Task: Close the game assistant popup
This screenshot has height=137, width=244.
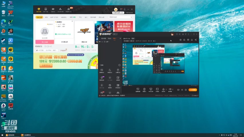Action: pos(72,21)
